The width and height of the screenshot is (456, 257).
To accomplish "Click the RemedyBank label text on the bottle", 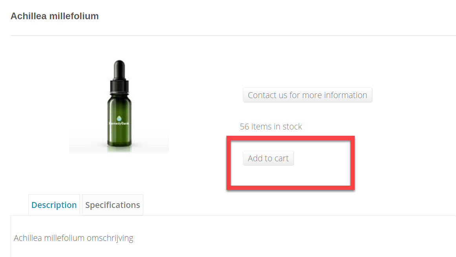I will (119, 123).
